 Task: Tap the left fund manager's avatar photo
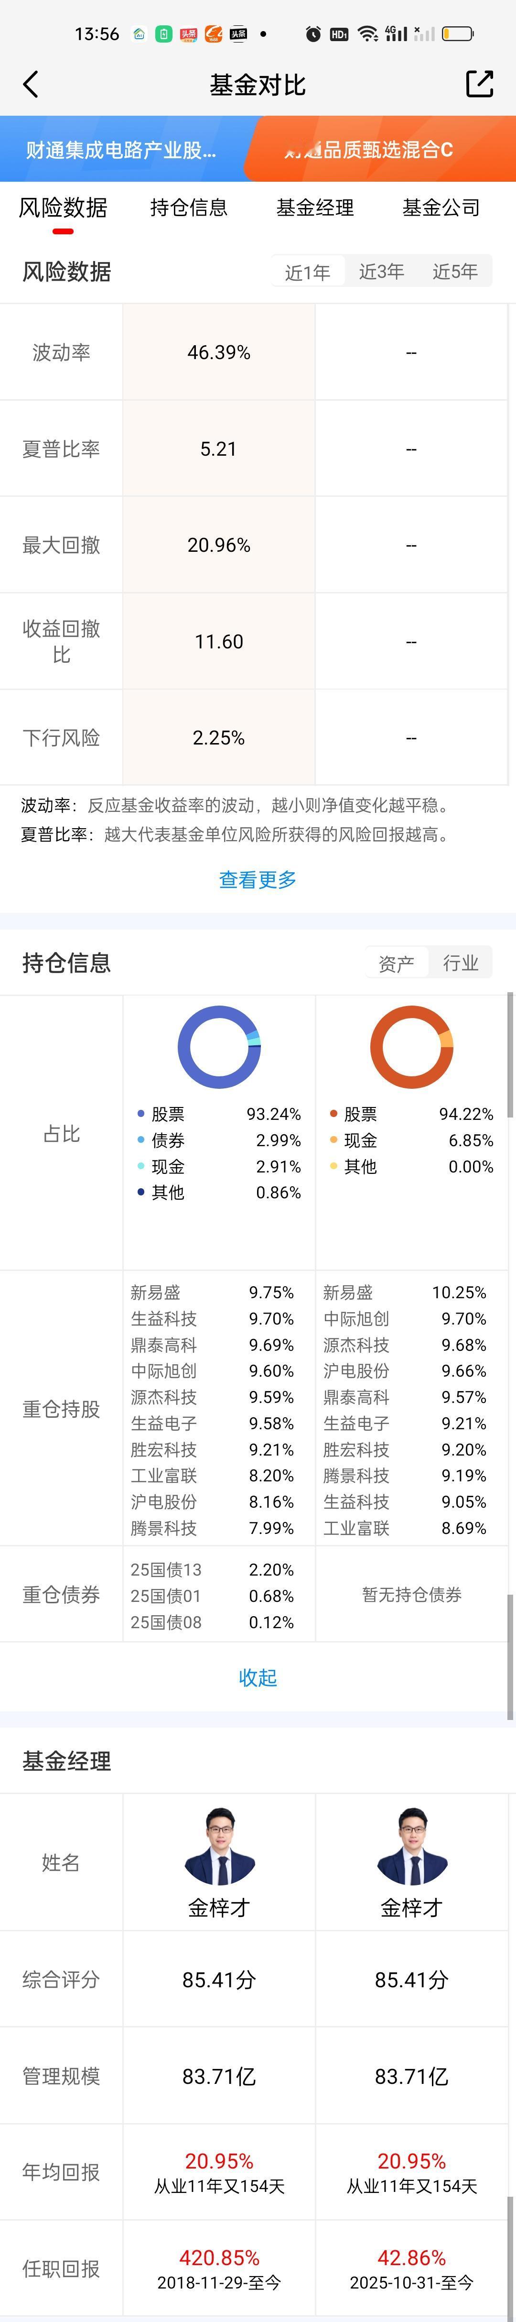pos(219,1845)
